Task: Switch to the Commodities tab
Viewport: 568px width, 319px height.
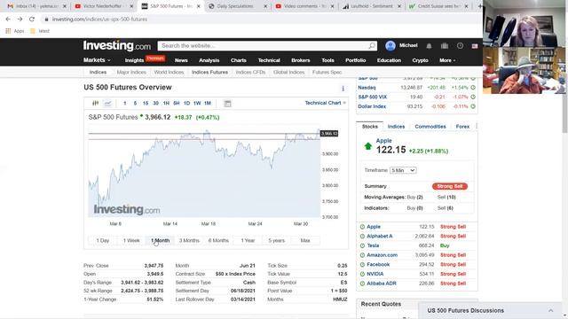Action: click(430, 127)
